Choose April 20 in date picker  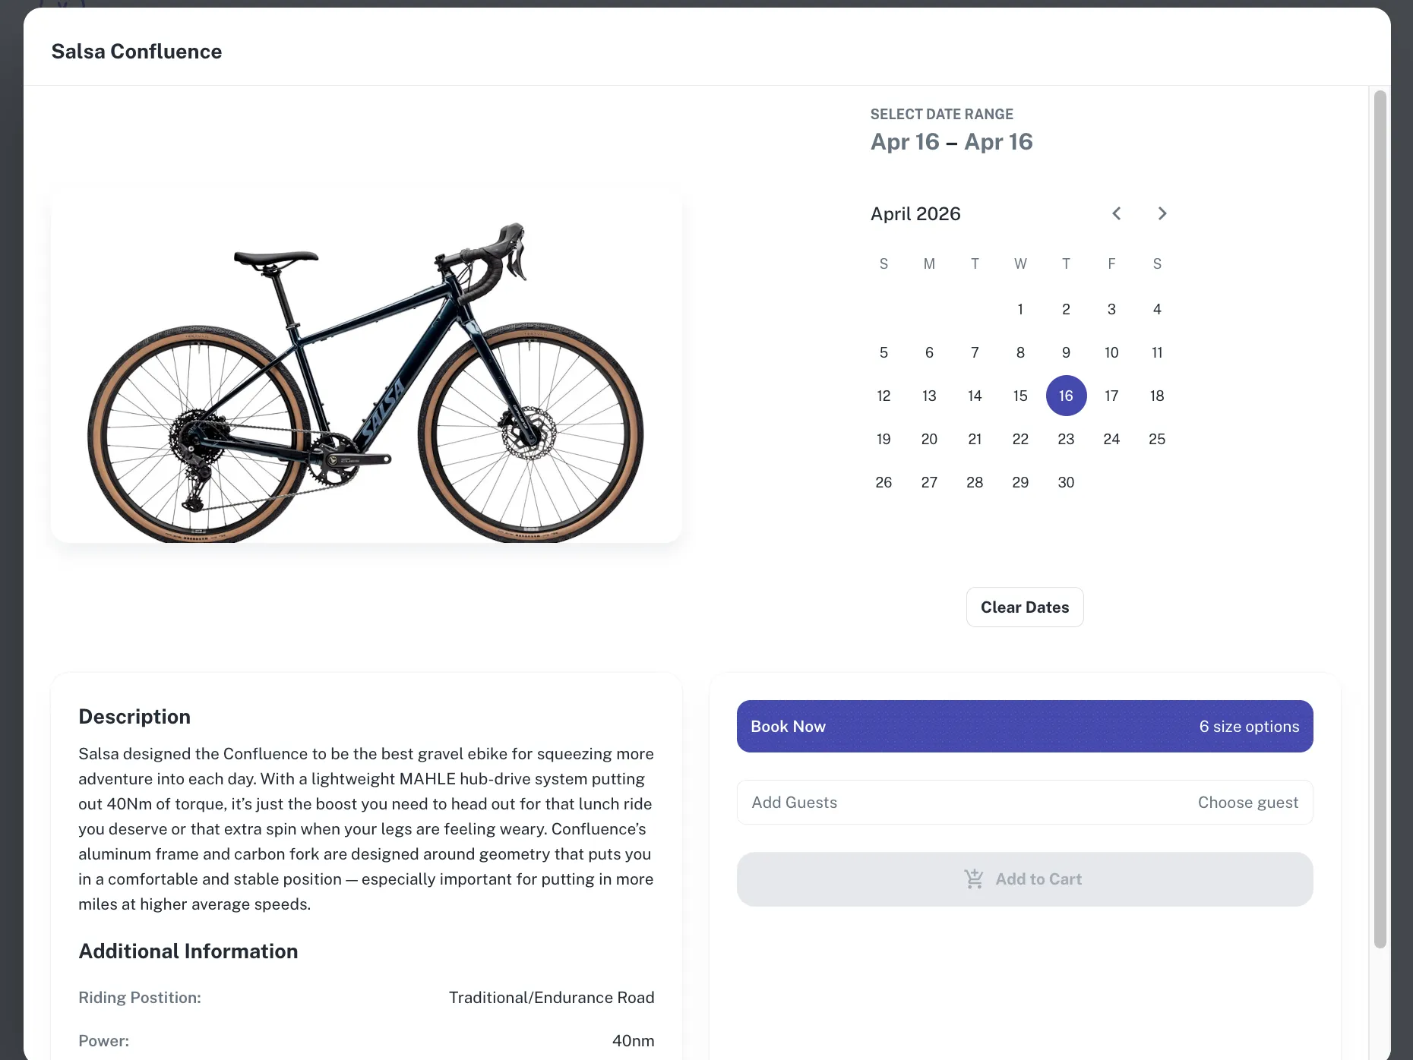point(929,439)
